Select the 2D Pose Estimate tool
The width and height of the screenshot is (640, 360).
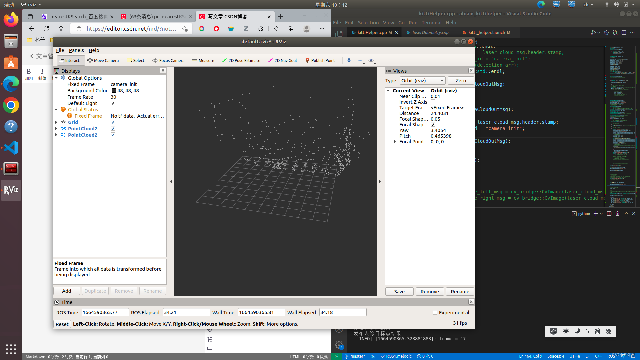pos(241,60)
